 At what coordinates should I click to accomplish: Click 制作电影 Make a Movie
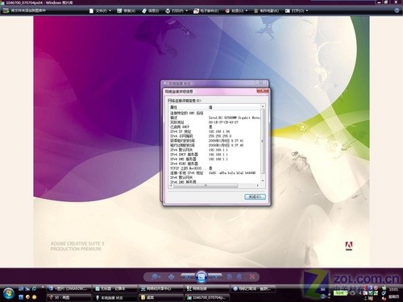(x=267, y=10)
